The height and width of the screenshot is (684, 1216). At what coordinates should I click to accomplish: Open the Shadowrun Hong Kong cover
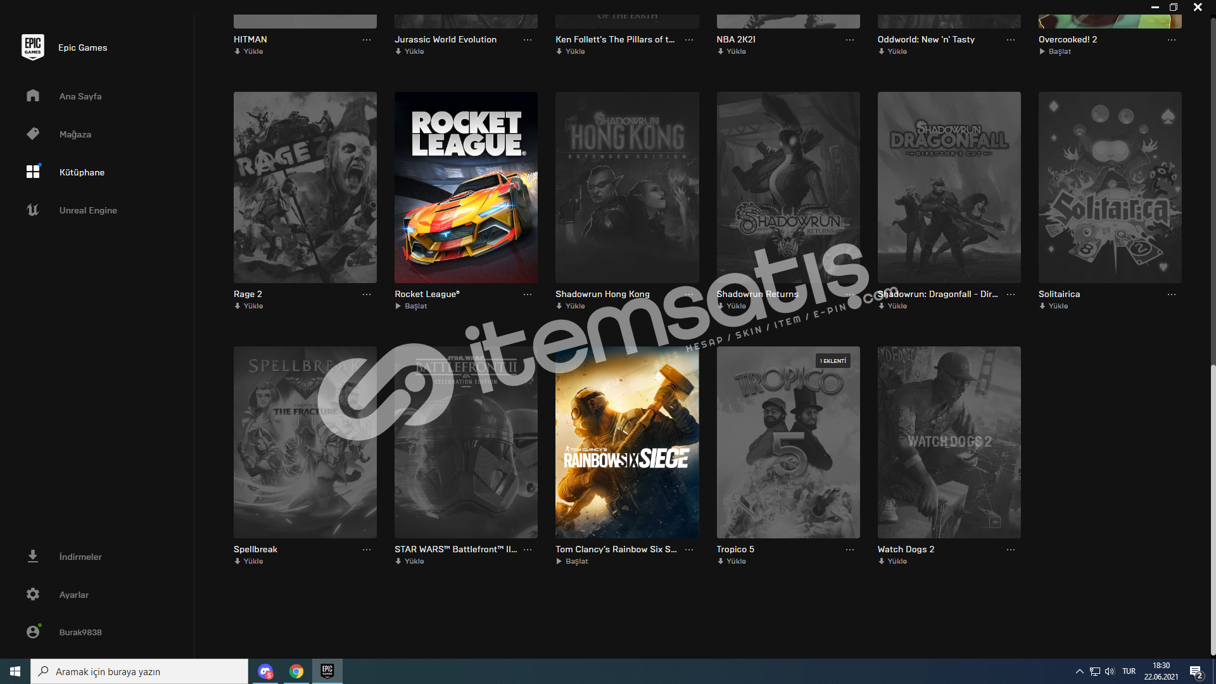627,187
